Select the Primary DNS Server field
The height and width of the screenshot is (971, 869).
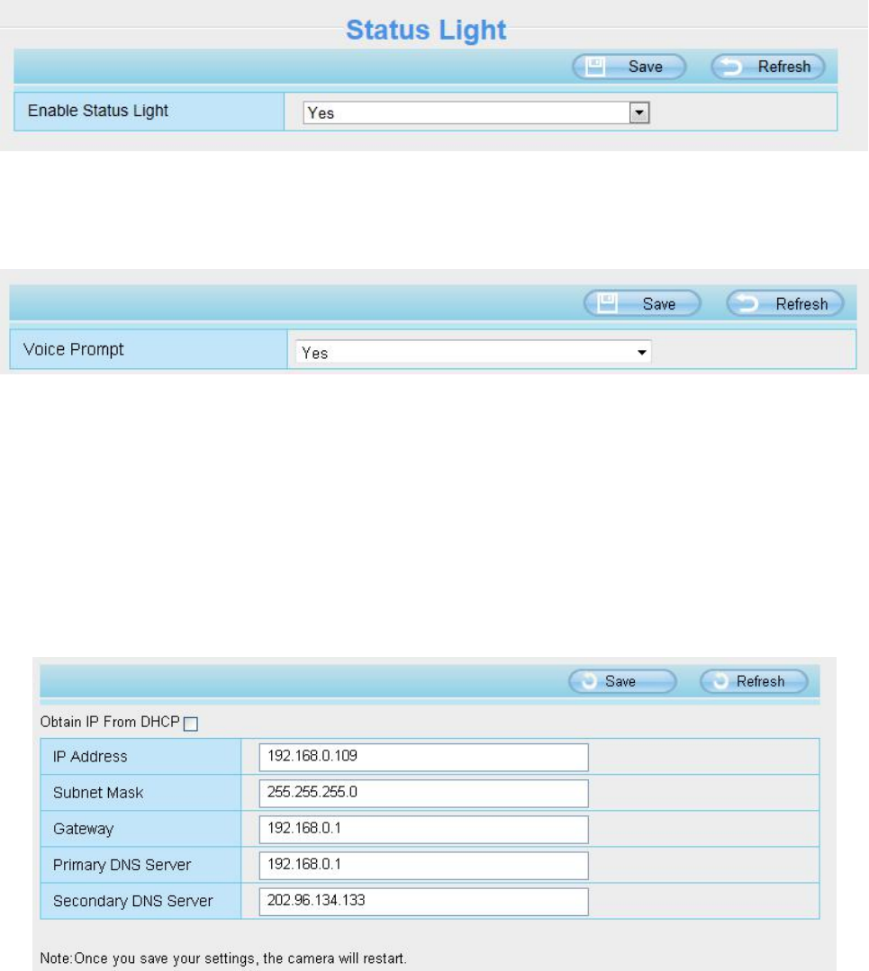click(x=423, y=865)
